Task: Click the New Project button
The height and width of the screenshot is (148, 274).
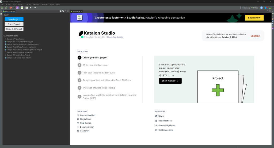Action: tap(14, 19)
